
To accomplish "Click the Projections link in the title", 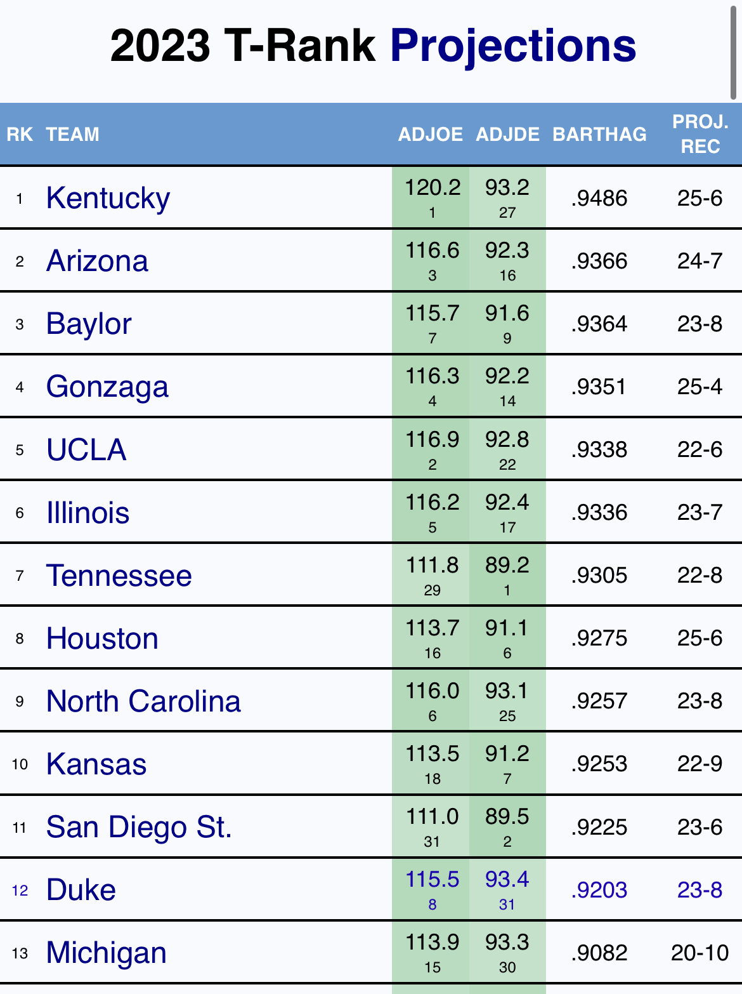I will [512, 46].
